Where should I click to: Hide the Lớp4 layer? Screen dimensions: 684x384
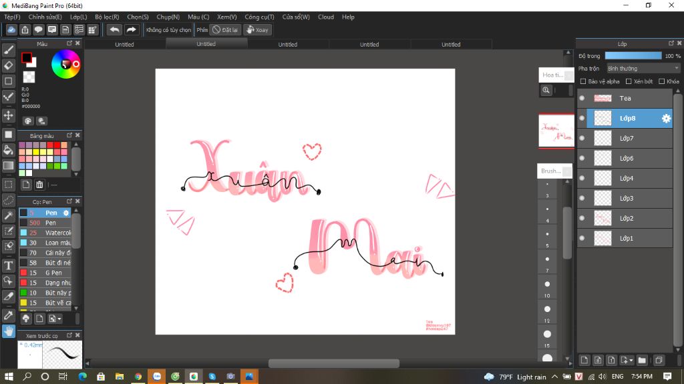click(582, 179)
